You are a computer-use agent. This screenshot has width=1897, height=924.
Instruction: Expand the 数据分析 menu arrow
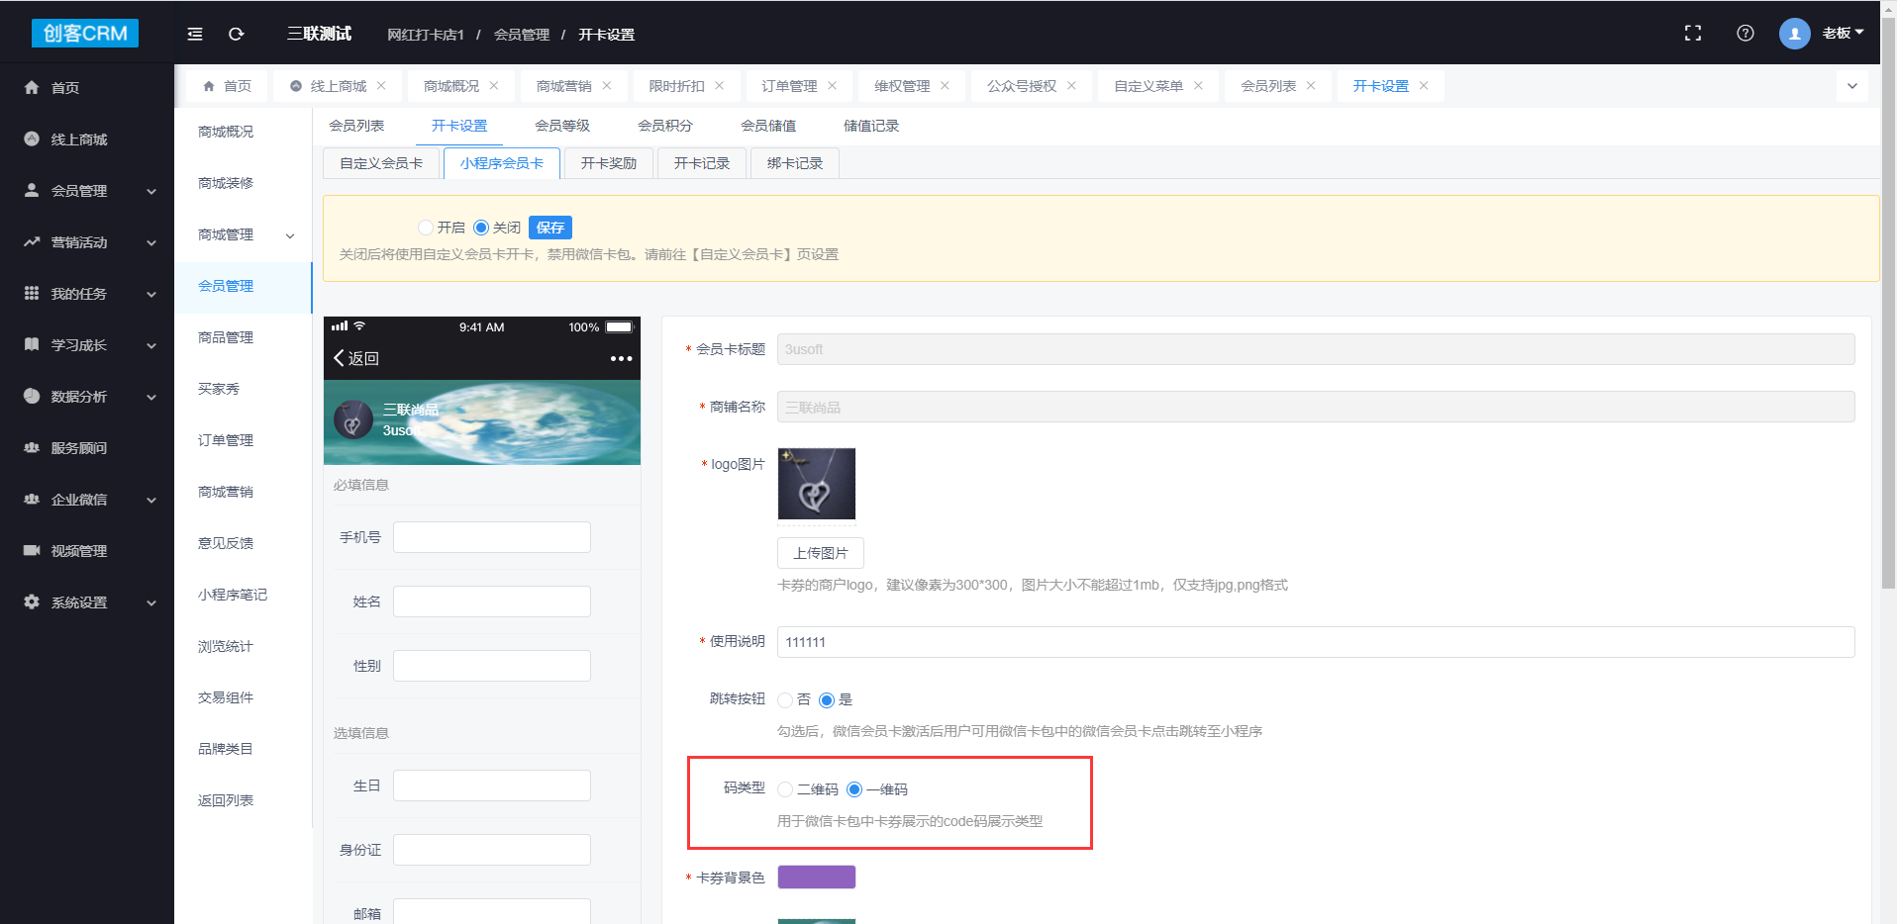(x=151, y=398)
